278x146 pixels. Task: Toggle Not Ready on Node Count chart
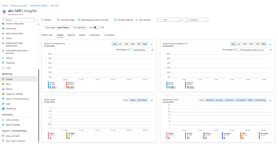pyautogui.click(x=142, y=100)
